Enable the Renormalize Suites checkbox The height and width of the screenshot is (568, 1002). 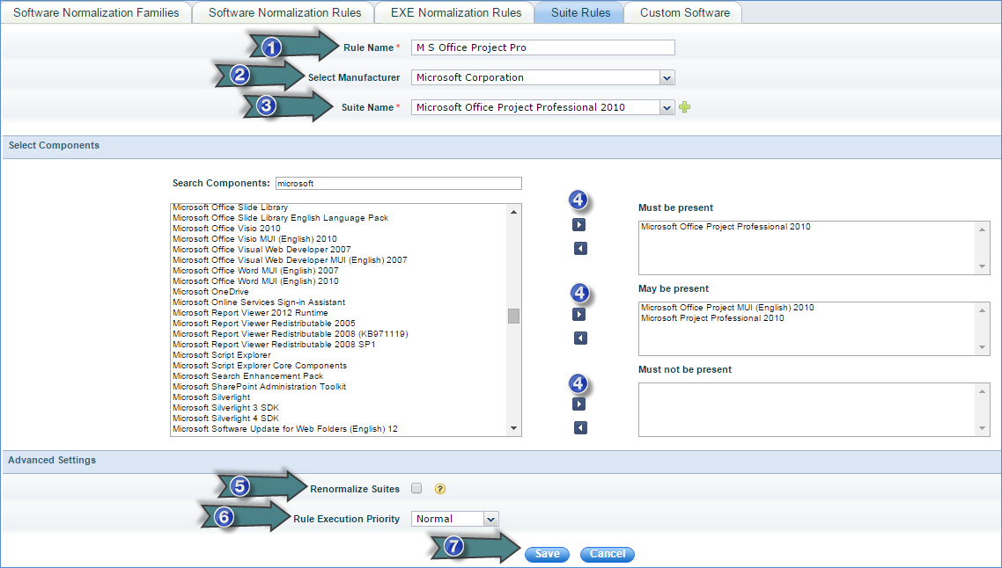416,489
